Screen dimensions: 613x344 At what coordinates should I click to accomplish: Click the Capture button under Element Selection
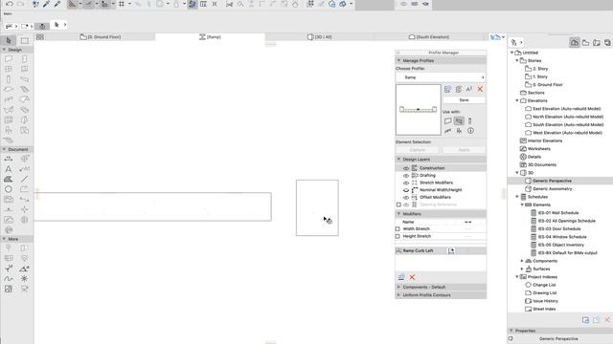(418, 150)
